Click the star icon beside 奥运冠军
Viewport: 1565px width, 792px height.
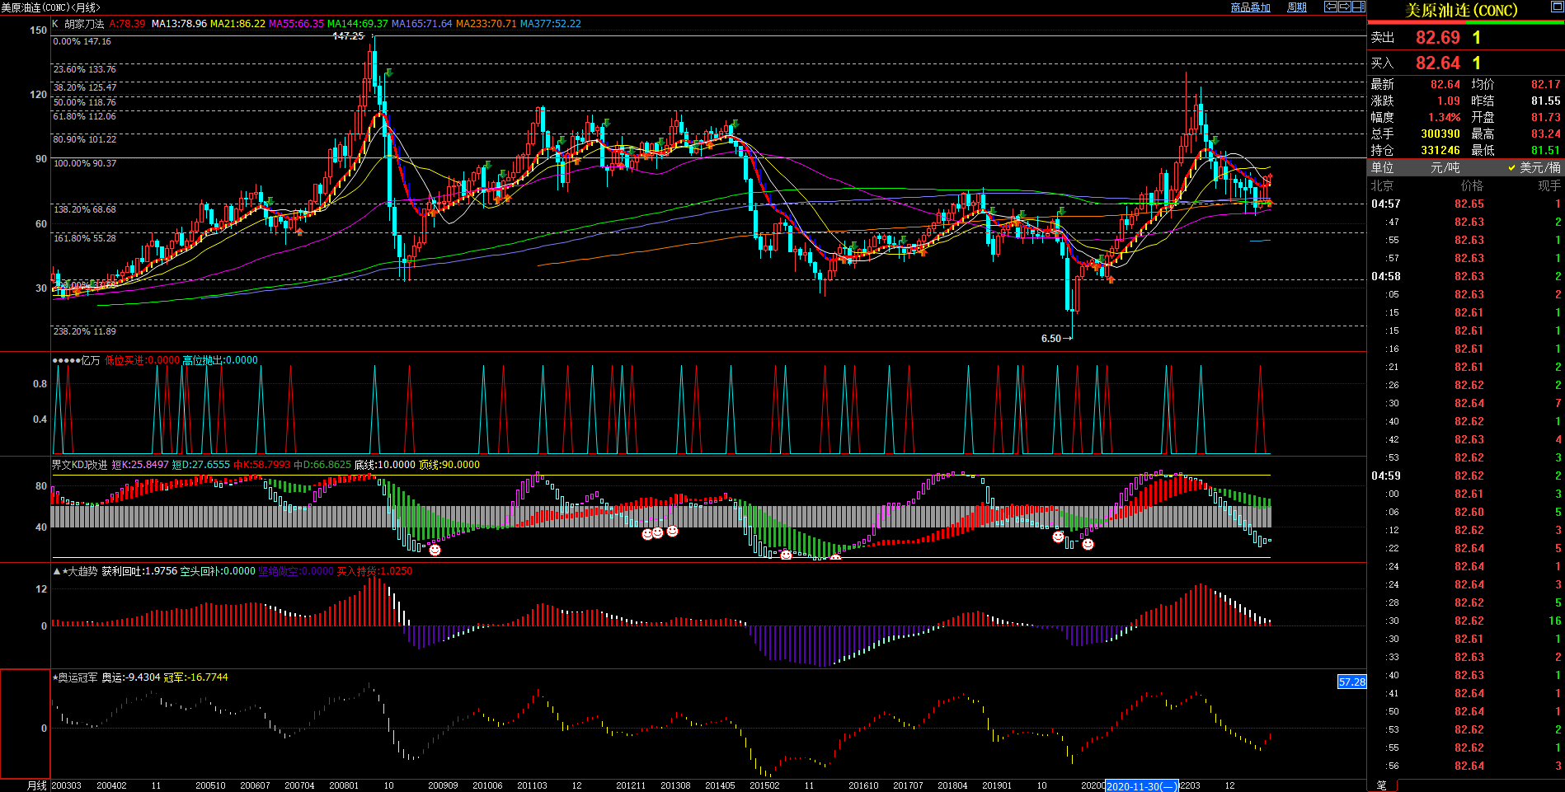tap(55, 677)
